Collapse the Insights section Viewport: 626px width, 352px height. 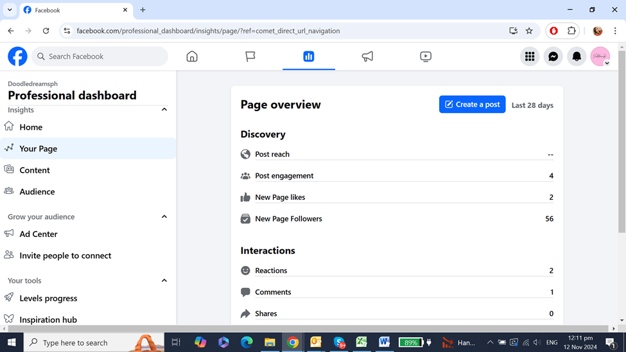(x=164, y=109)
